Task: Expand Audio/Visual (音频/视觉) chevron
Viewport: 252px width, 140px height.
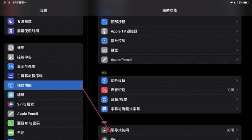Action: 237,99
